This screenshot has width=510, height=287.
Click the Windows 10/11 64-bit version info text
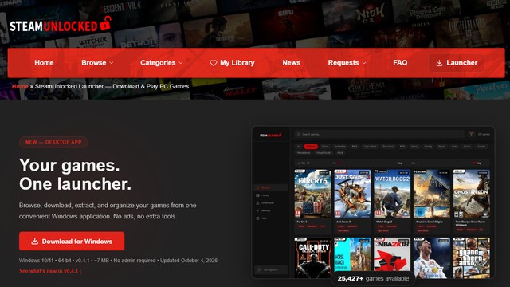coord(118,261)
